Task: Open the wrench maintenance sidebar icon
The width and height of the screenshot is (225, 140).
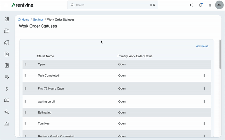Action: (x=7, y=112)
